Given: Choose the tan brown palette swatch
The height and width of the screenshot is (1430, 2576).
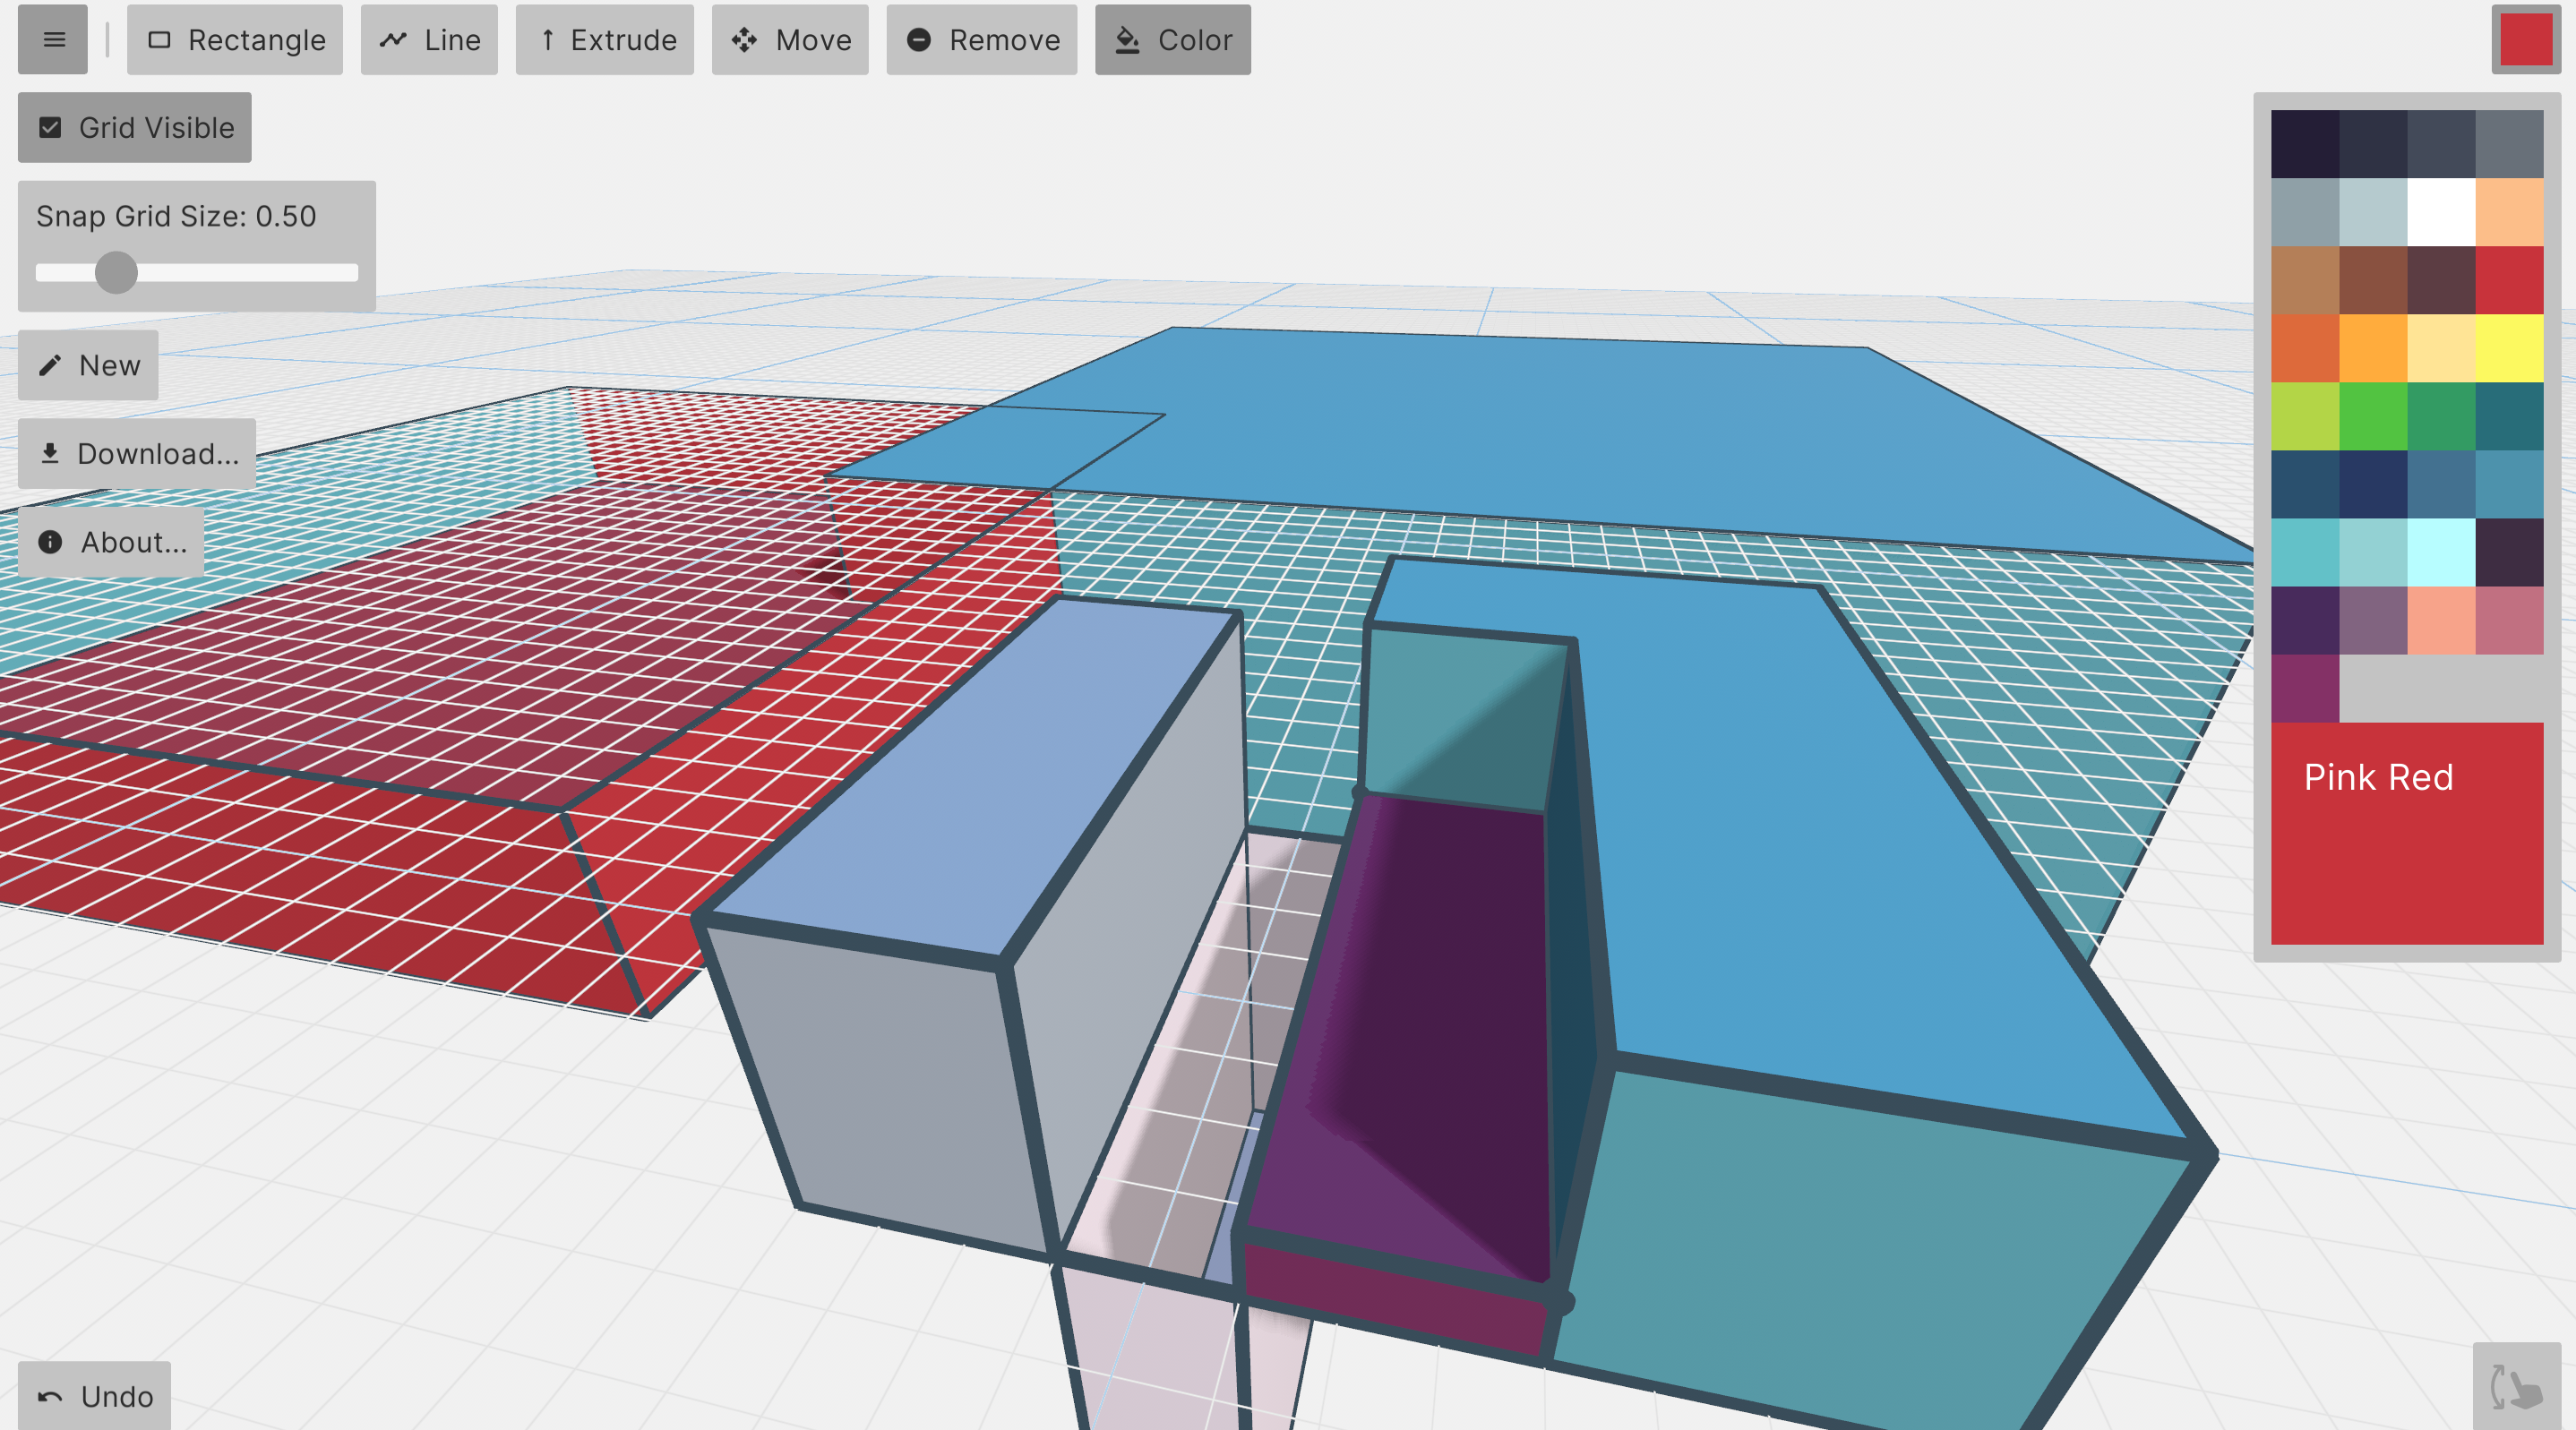Looking at the screenshot, I should coord(2305,280).
